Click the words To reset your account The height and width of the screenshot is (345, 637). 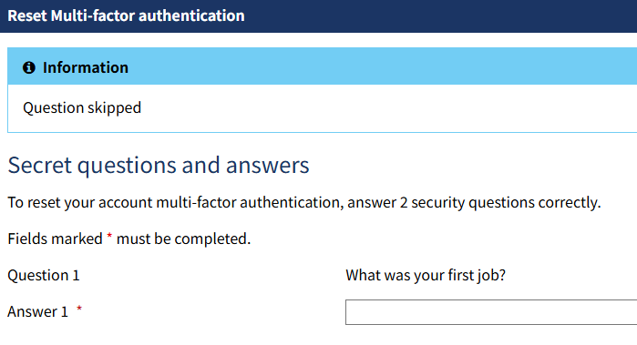79,202
